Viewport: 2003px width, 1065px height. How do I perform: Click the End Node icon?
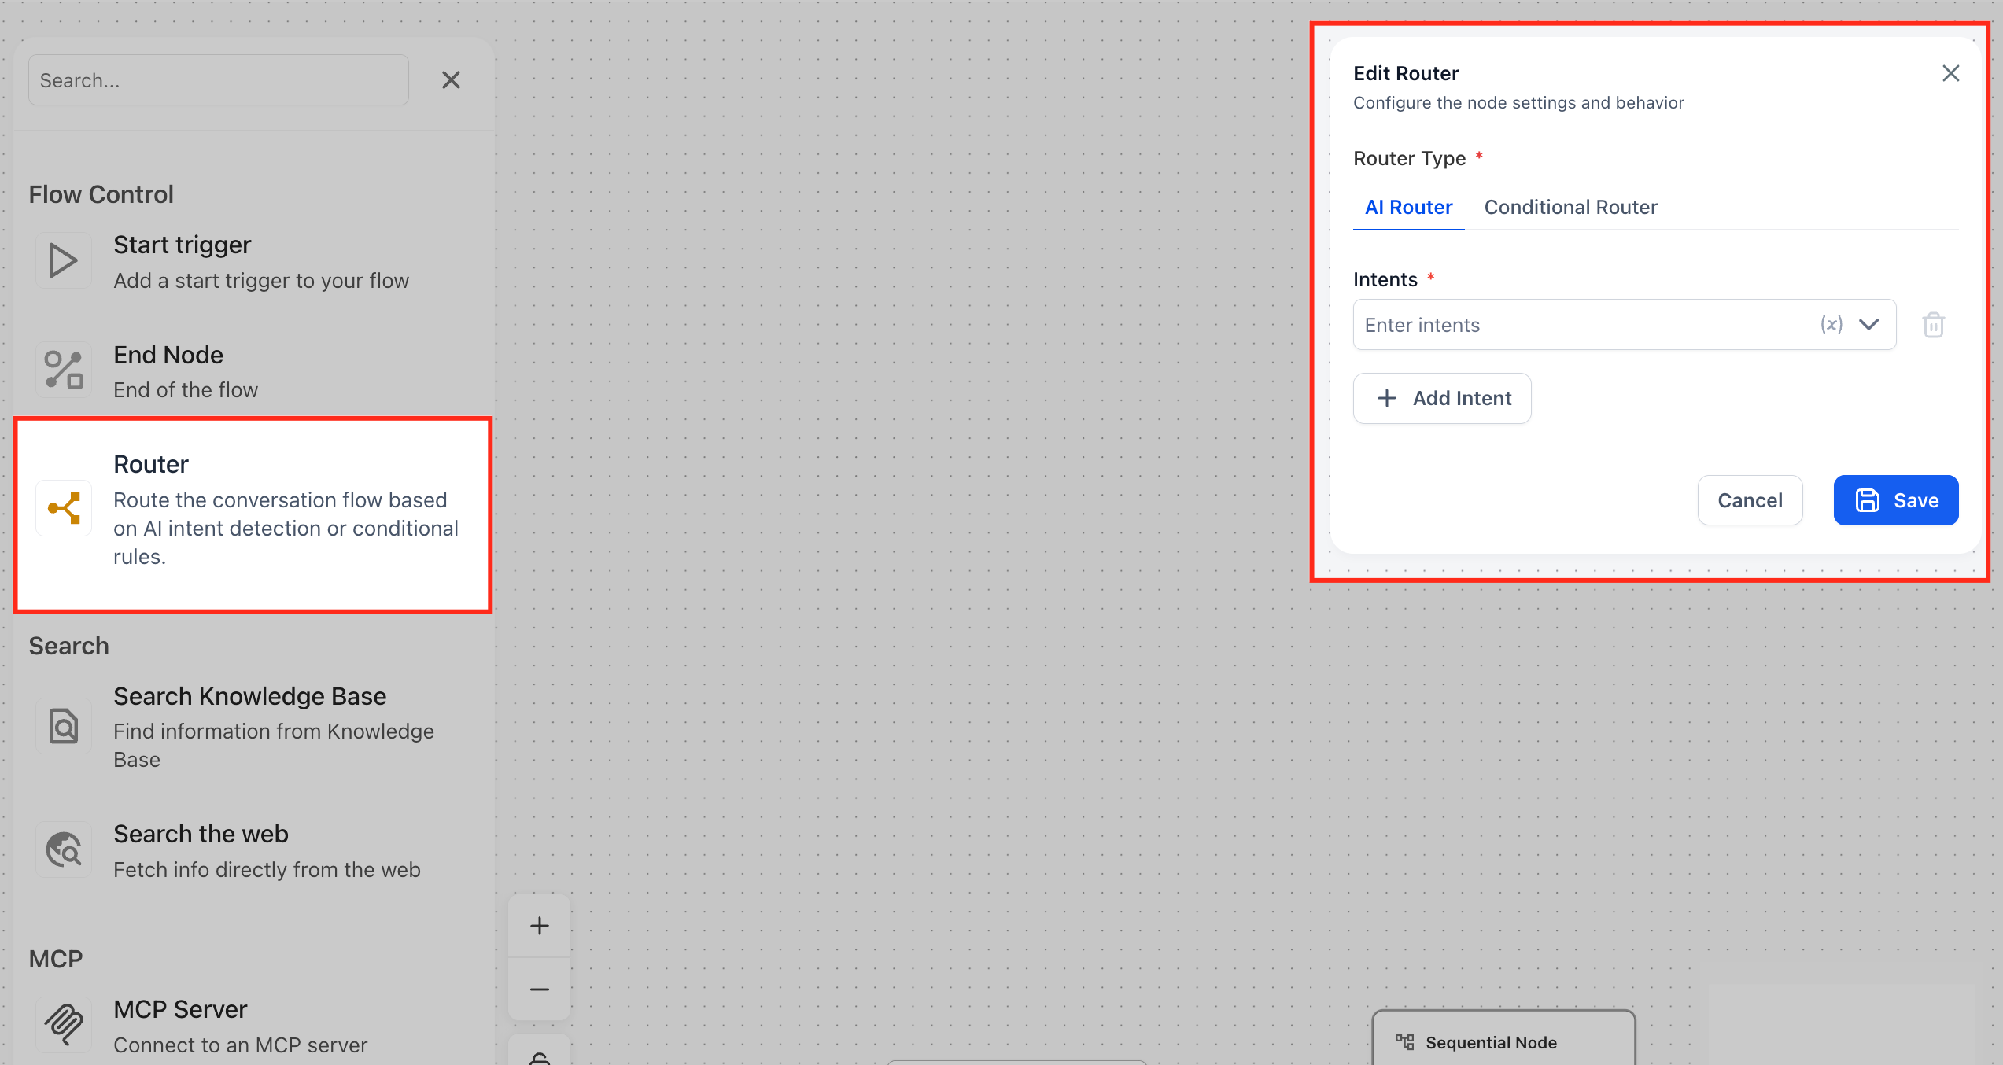point(63,370)
